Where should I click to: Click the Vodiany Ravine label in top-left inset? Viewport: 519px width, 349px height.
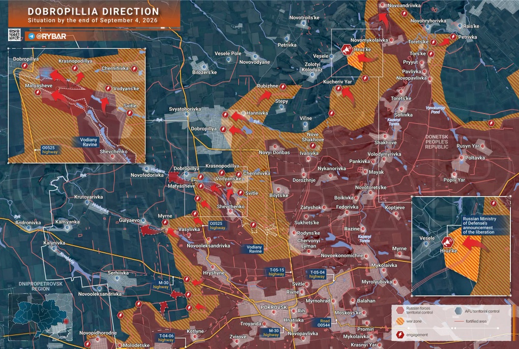click(x=89, y=142)
